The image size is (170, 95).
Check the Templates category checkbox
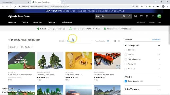[126, 59]
